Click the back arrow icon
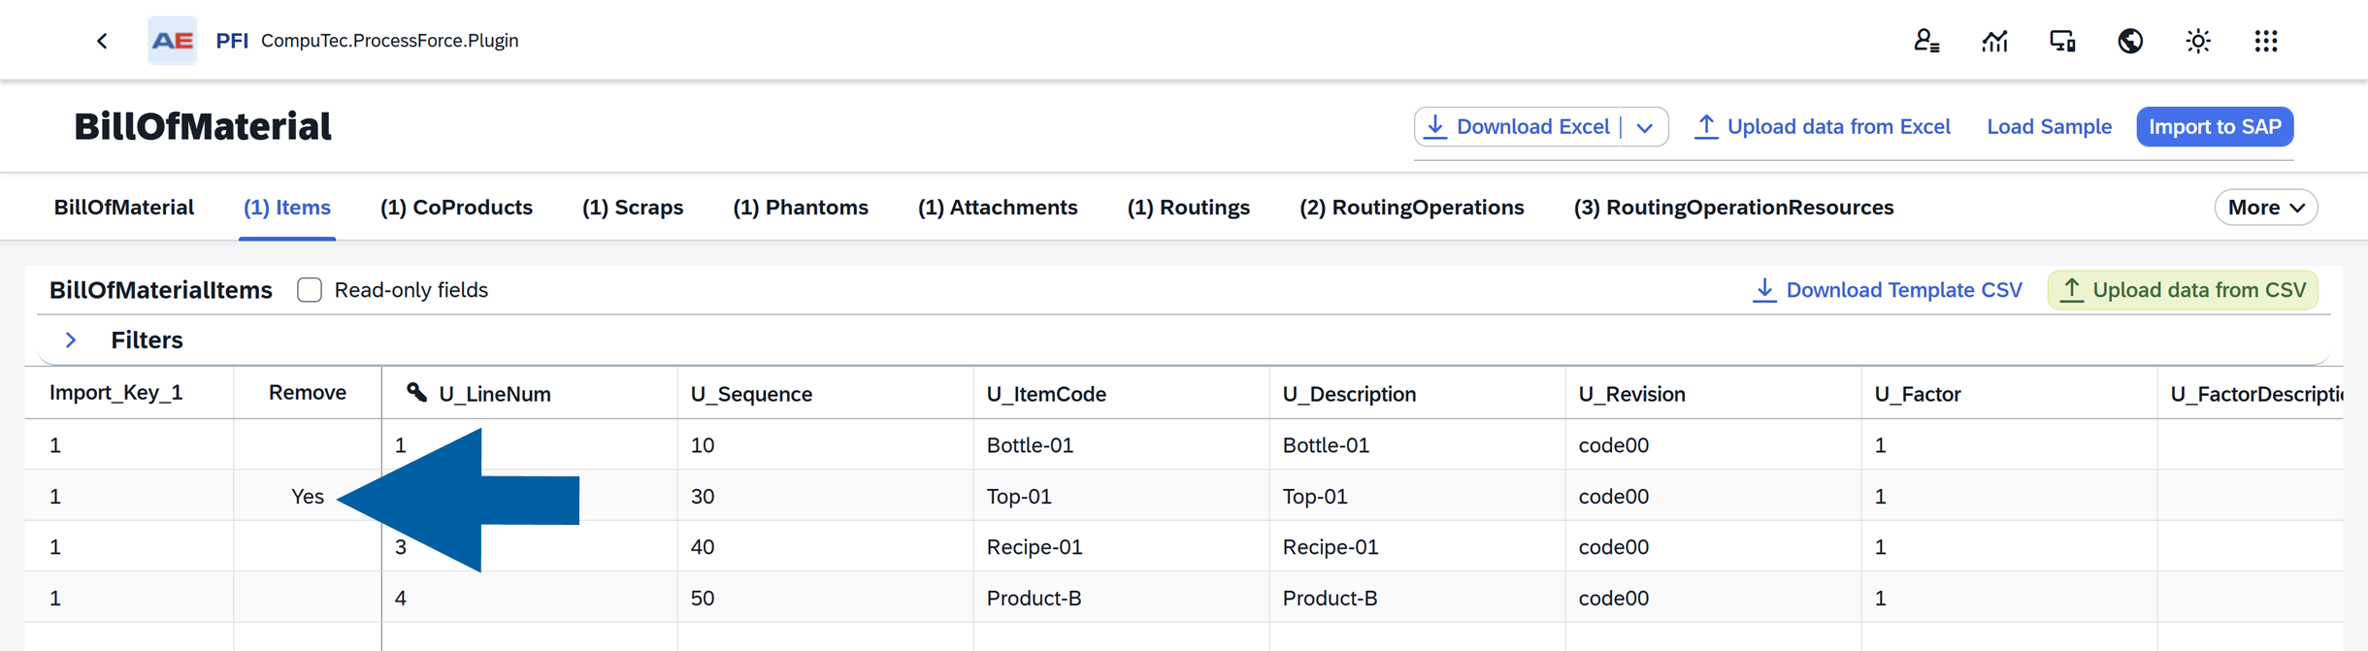Screen dimensions: 2368x651 point(102,41)
